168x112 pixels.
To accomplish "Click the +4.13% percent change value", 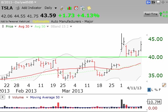I will coord(88,16).
